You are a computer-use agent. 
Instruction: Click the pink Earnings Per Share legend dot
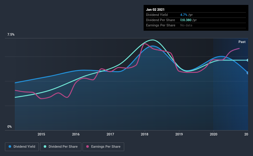(x=88, y=146)
